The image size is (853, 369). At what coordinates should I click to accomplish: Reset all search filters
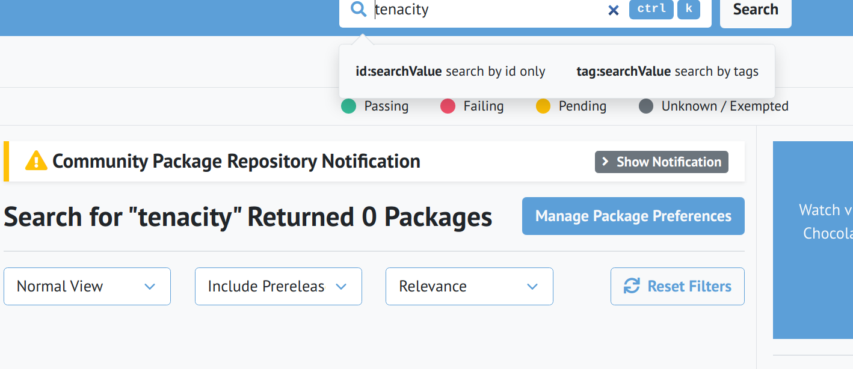[x=677, y=286]
